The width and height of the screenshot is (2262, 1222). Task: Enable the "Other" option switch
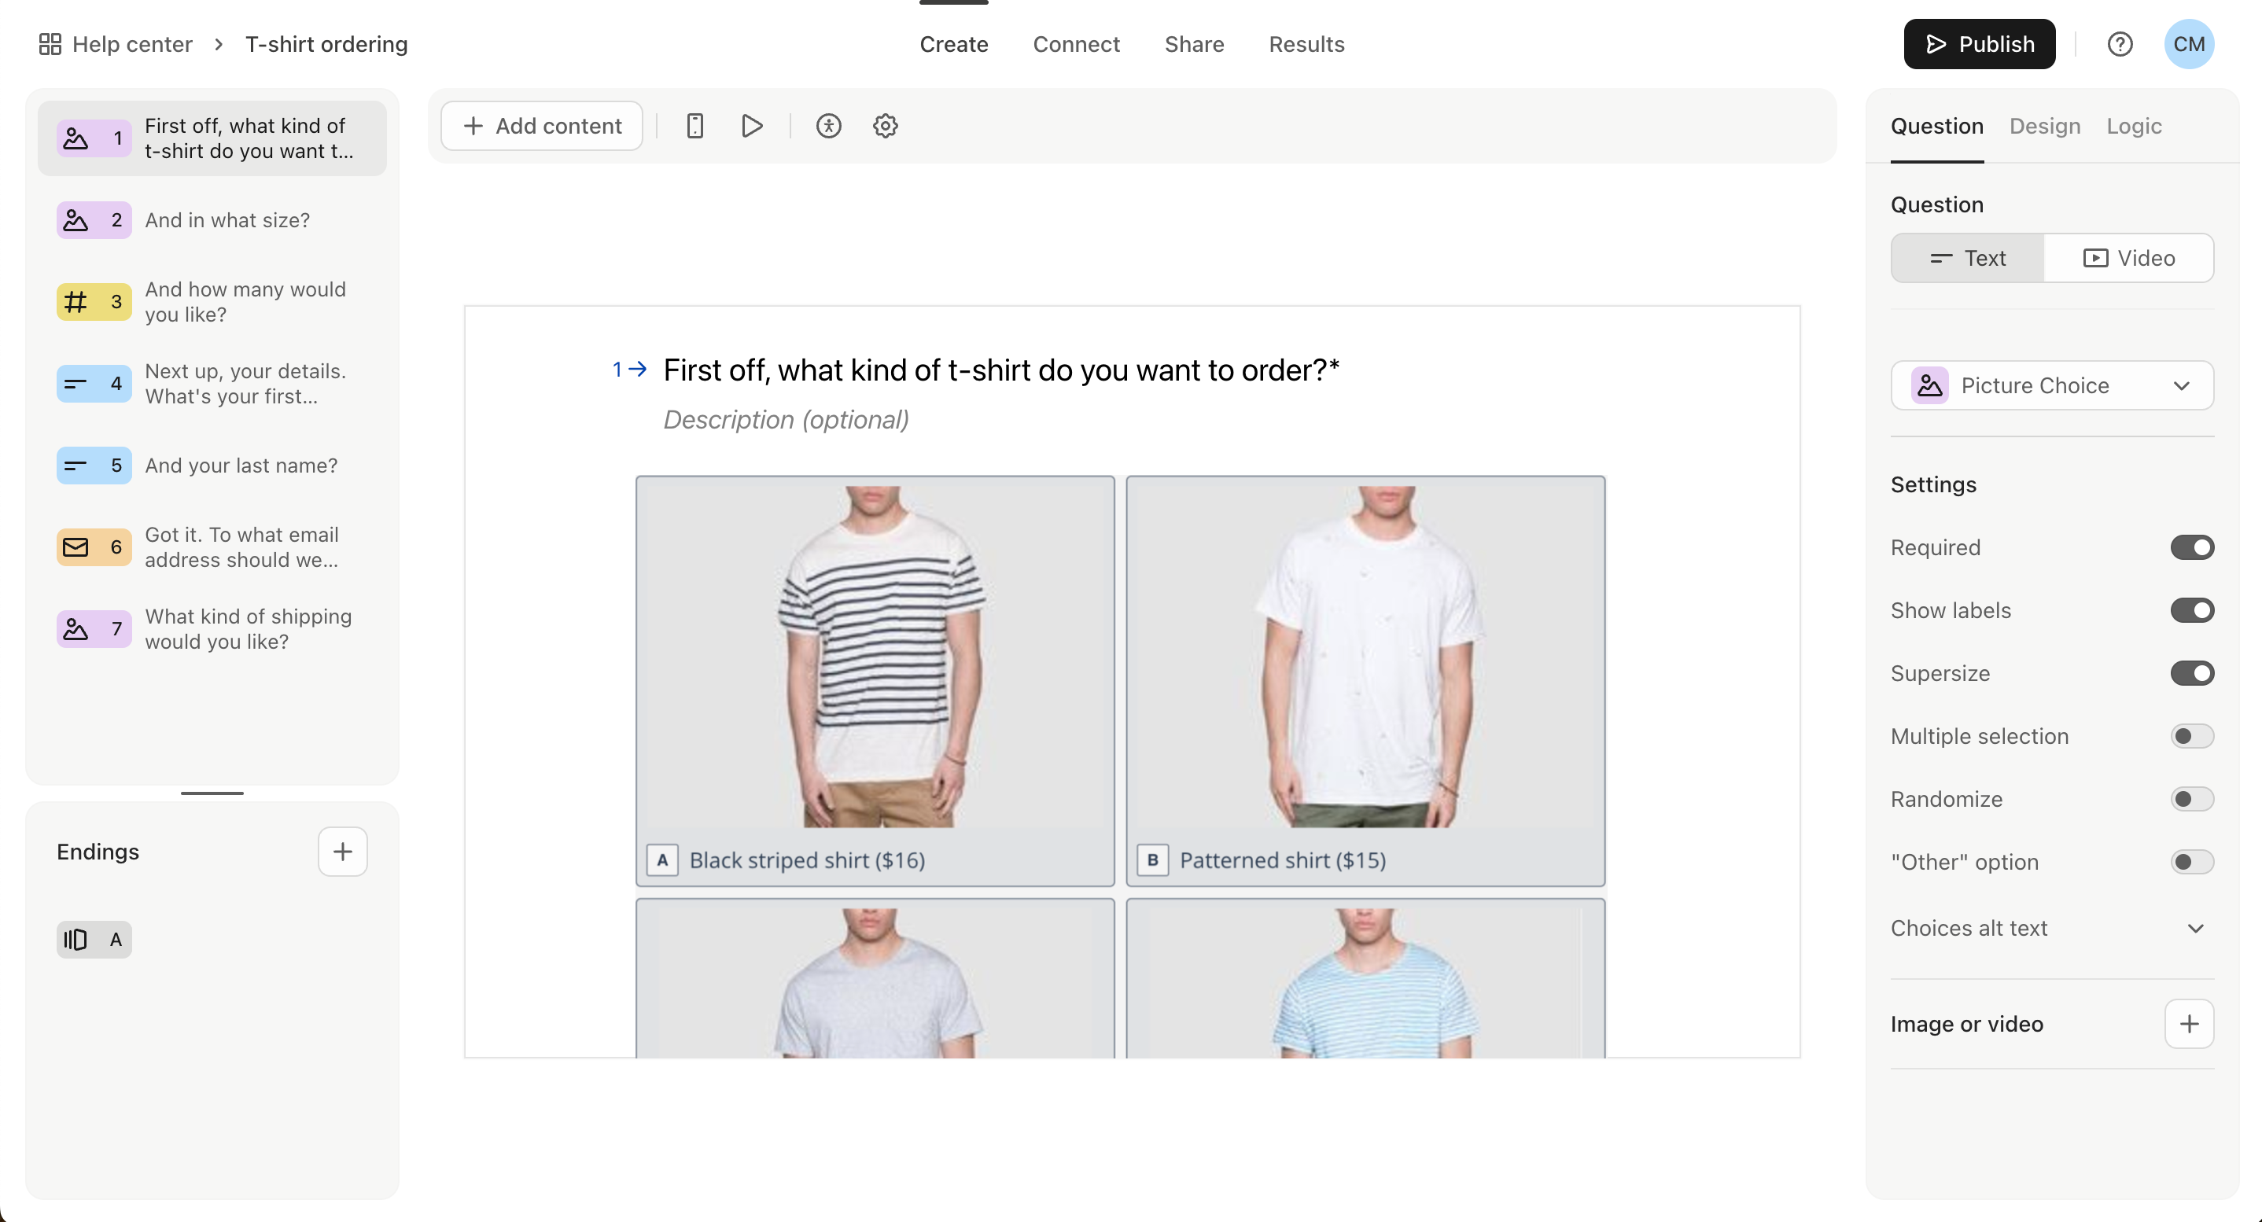point(2192,862)
